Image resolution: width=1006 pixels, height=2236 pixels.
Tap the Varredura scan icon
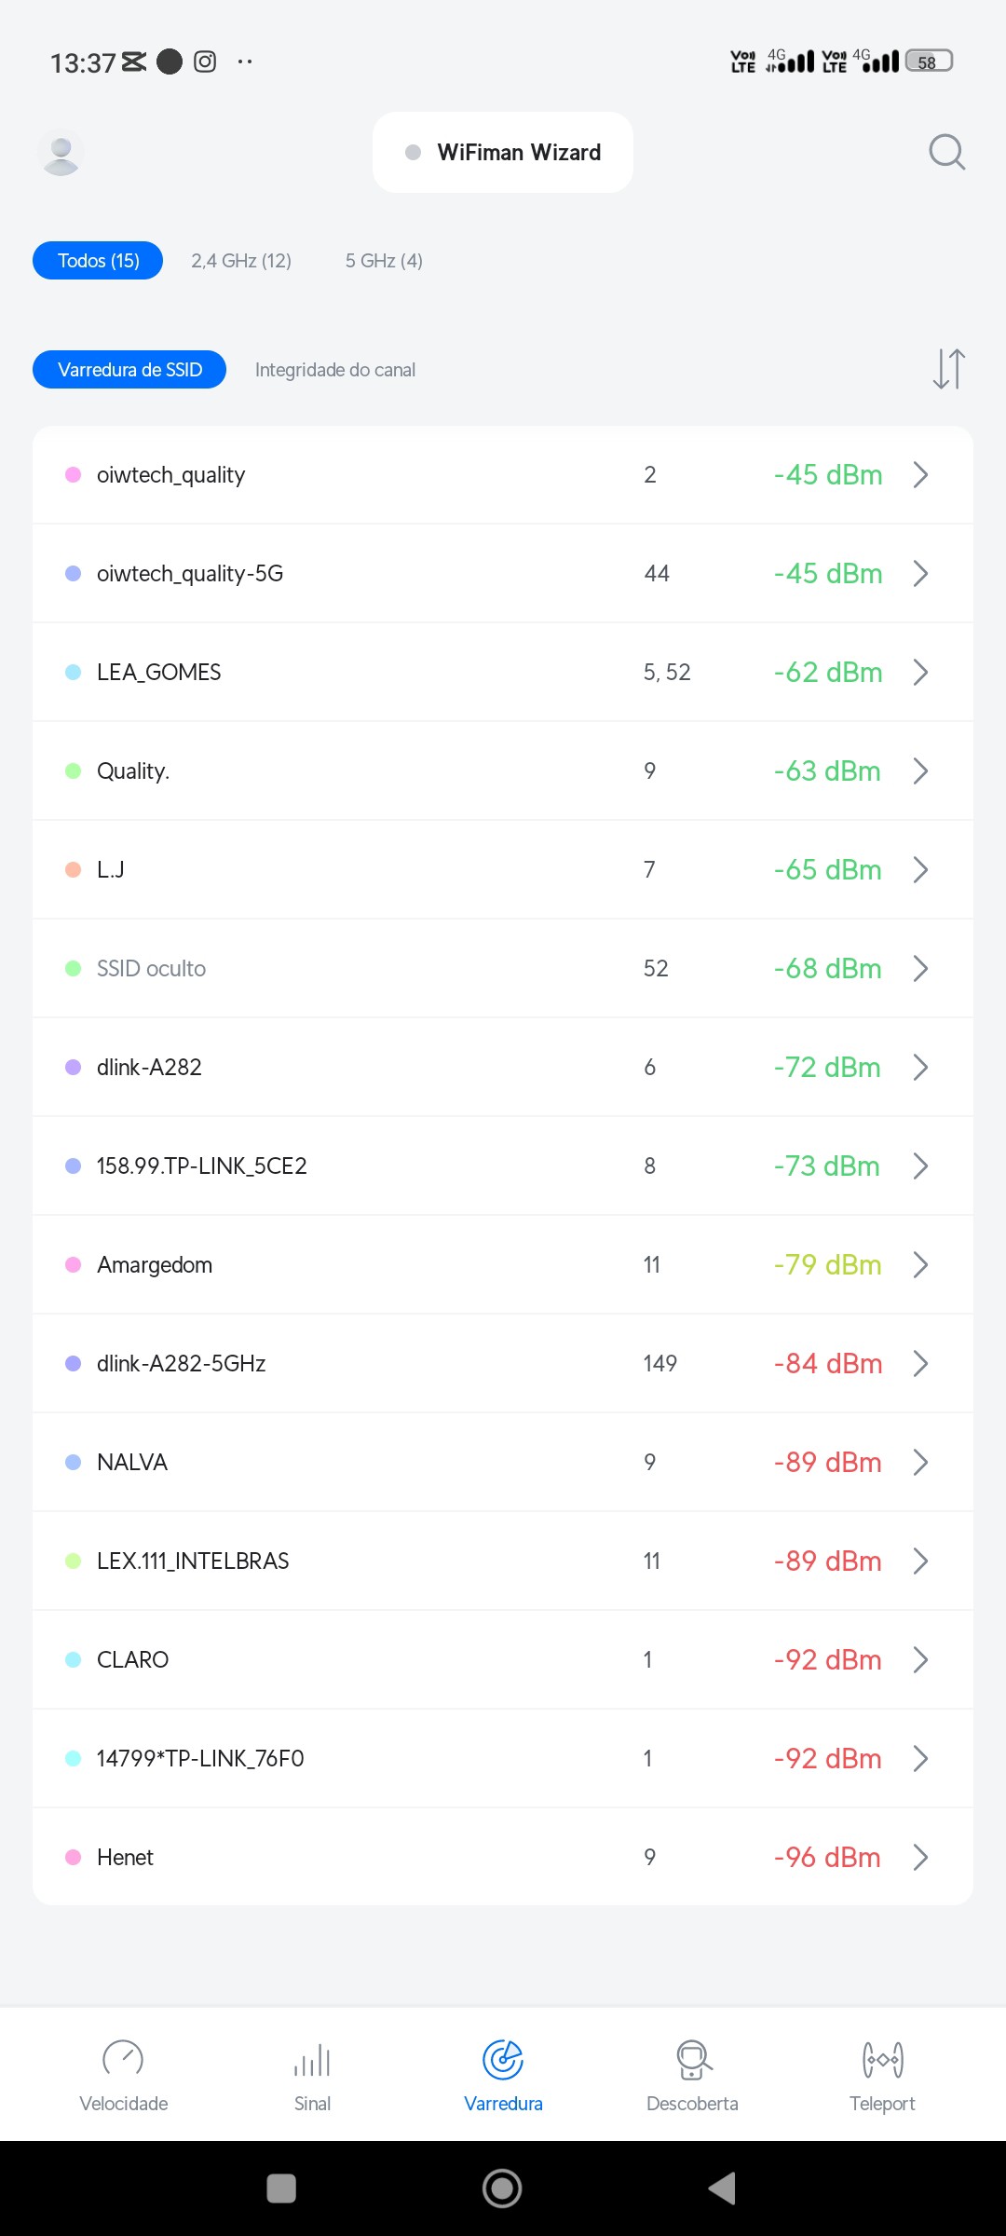503,2061
